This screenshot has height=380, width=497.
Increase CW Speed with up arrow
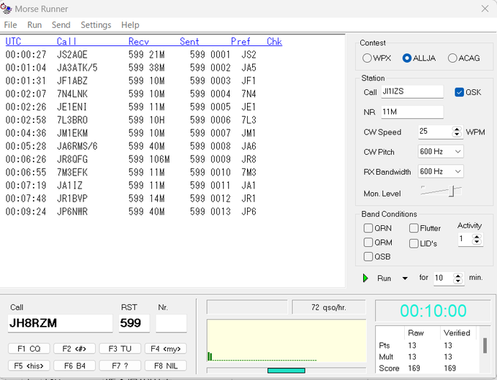[457, 129]
